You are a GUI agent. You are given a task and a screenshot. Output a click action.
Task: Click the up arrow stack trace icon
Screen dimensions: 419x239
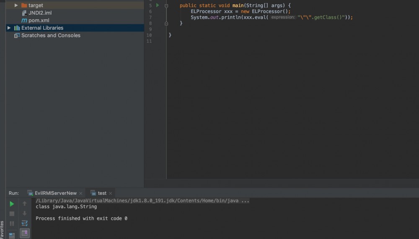25,203
